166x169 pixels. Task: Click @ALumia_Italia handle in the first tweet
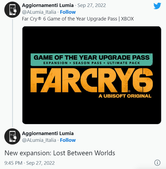[39, 12]
